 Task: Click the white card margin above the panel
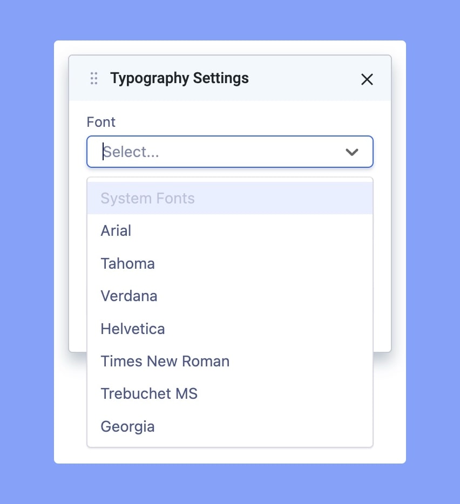[229, 47]
